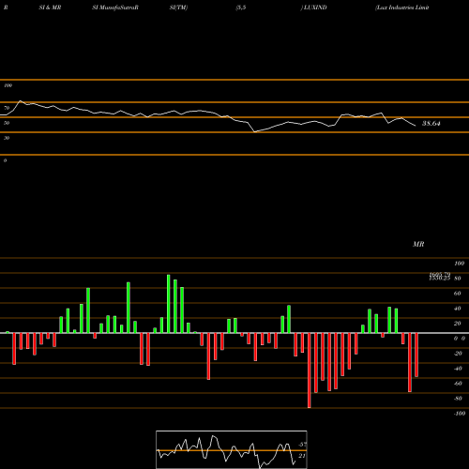469x469 pixels.
Task: Click the RSI axis label 70
Action: (x=7, y=108)
